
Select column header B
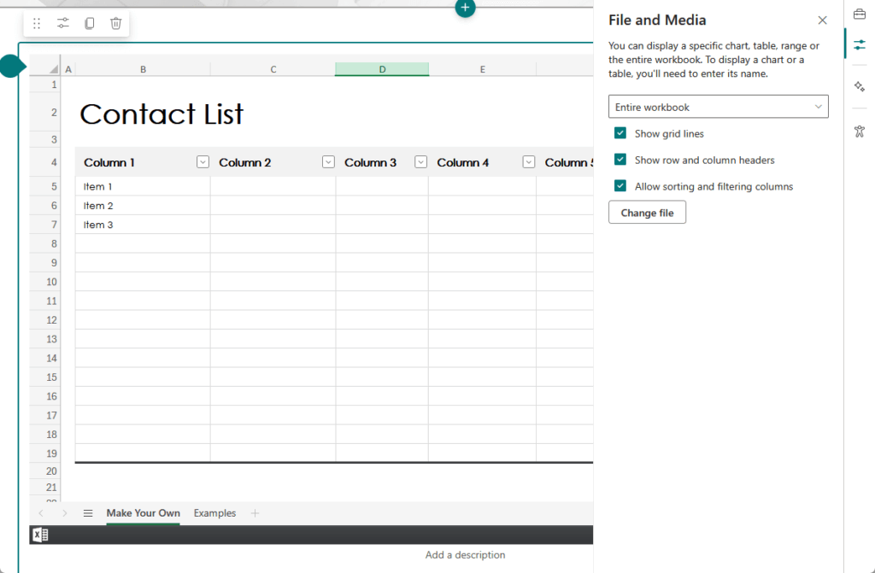click(143, 69)
